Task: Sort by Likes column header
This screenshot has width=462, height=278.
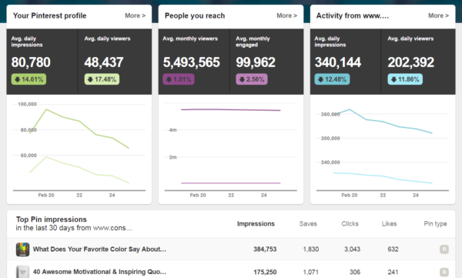Action: coord(389,224)
